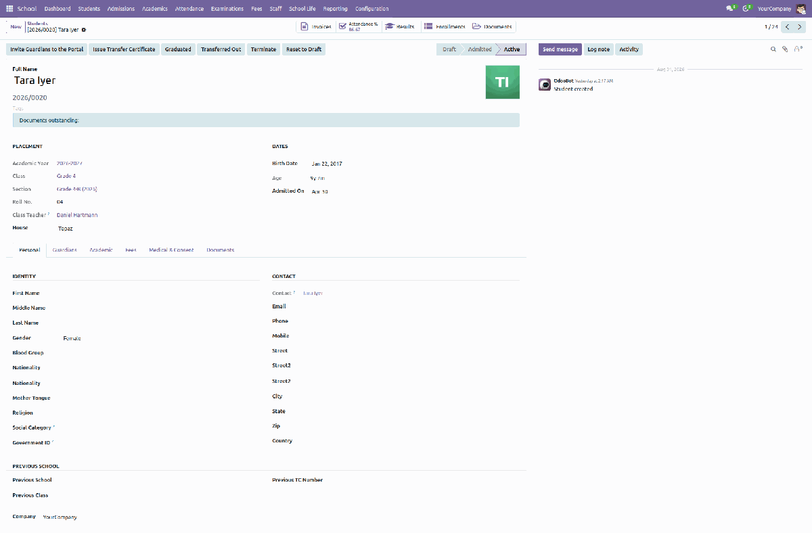
Task: Open the Documents smart button
Action: point(492,26)
